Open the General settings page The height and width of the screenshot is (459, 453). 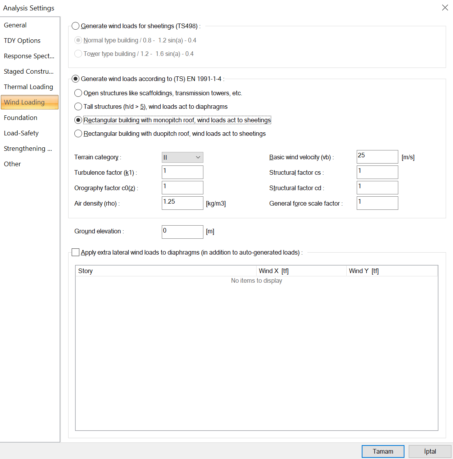pyautogui.click(x=30, y=25)
